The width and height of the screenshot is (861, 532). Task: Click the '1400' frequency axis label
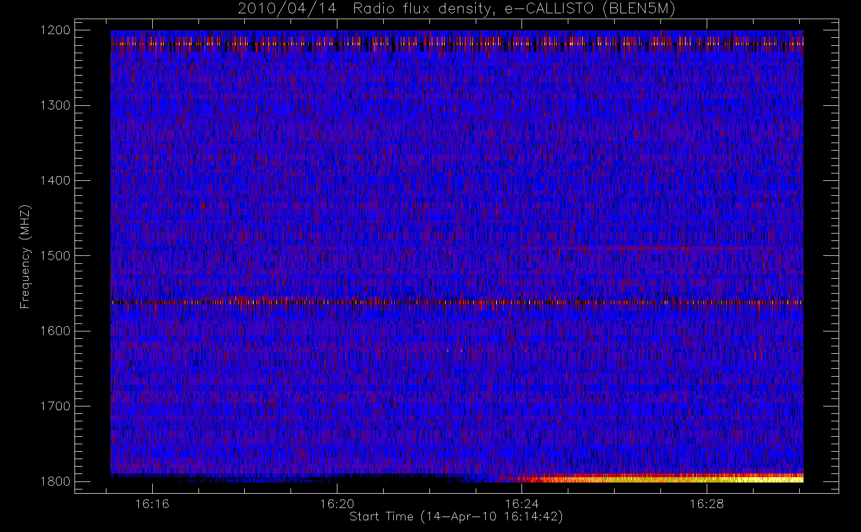pos(55,180)
